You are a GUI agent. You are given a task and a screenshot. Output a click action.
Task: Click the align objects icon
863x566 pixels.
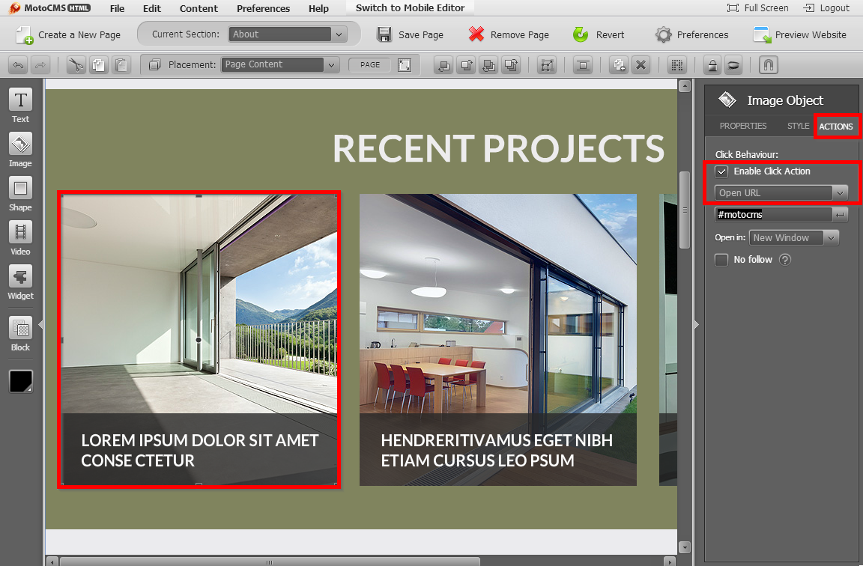coord(583,65)
